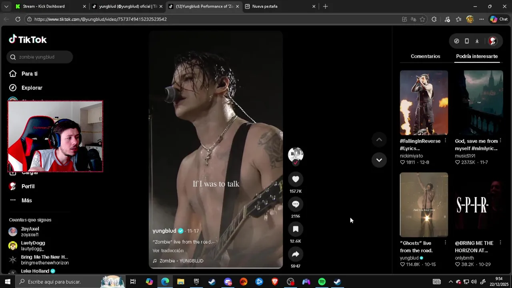This screenshot has height=288, width=512.
Task: Click Ver traducción under the caption
Action: click(168, 250)
